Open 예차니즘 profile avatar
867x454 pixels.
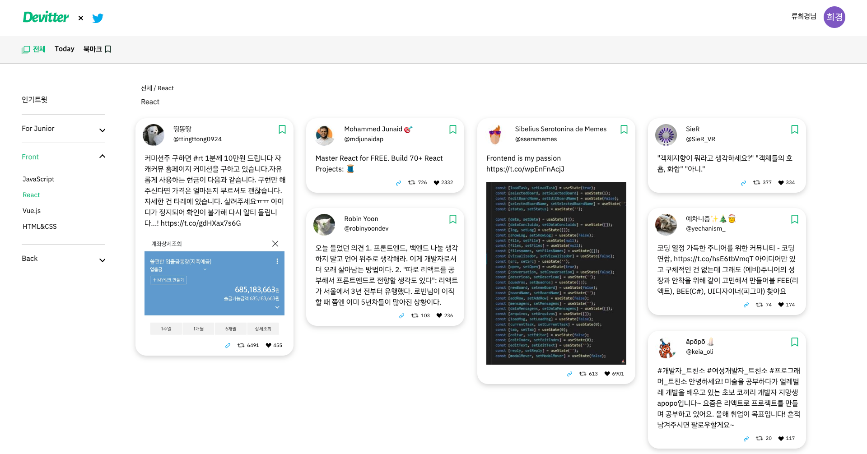pos(666,225)
